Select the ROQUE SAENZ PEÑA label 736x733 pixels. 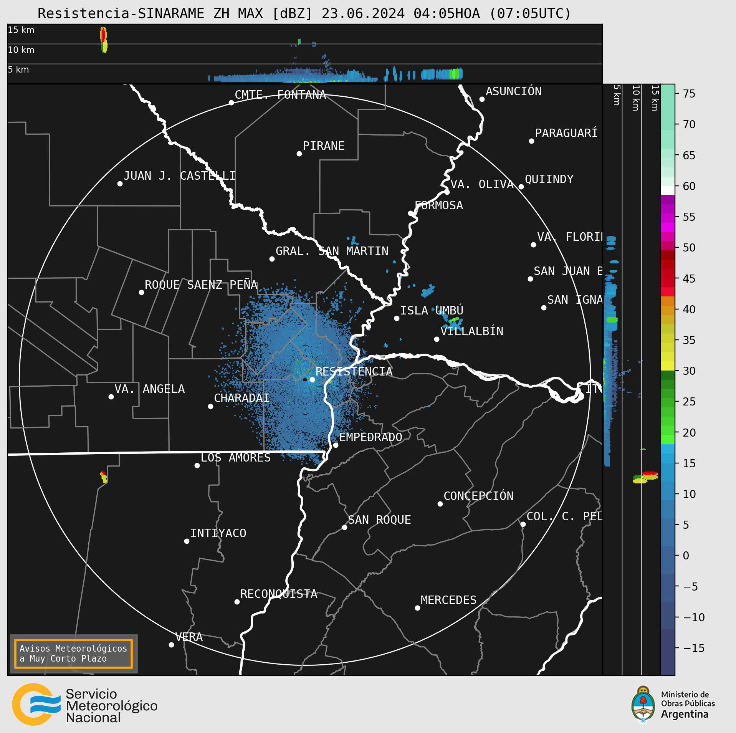(201, 285)
